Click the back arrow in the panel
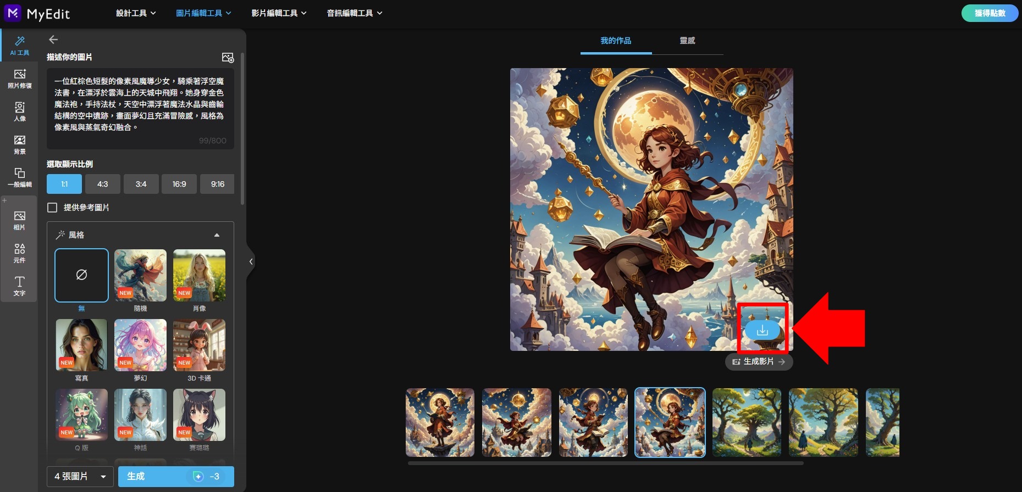 coord(53,40)
